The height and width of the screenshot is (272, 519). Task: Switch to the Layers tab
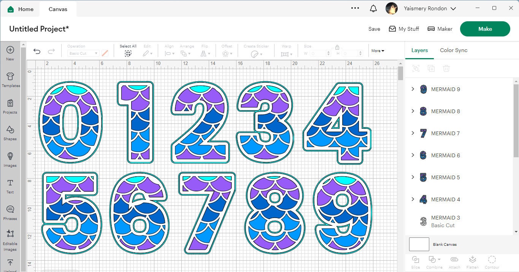[x=419, y=50]
